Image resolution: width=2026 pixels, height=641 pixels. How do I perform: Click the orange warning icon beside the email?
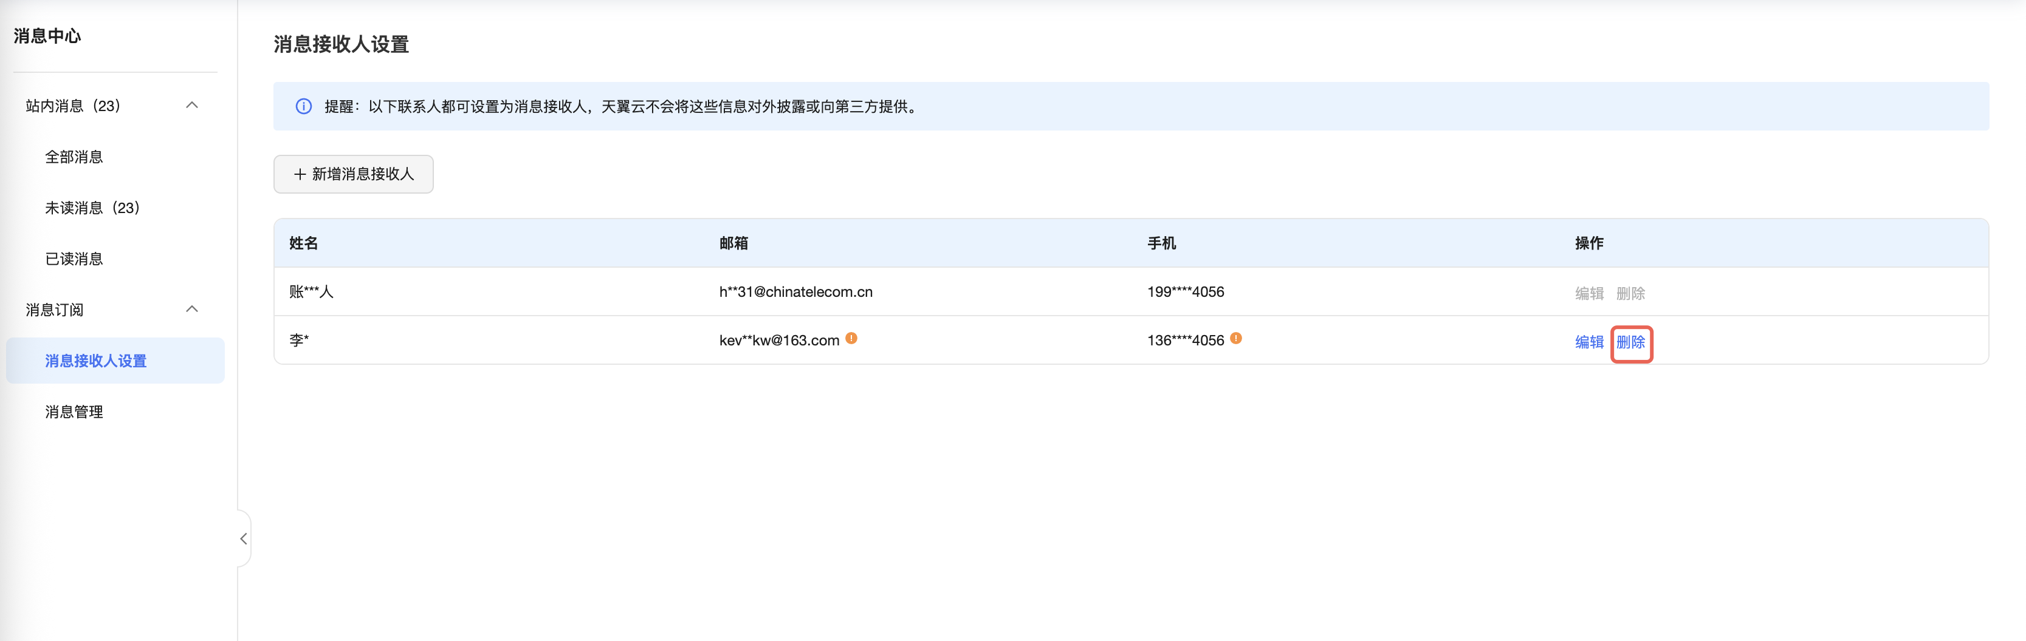pos(851,339)
